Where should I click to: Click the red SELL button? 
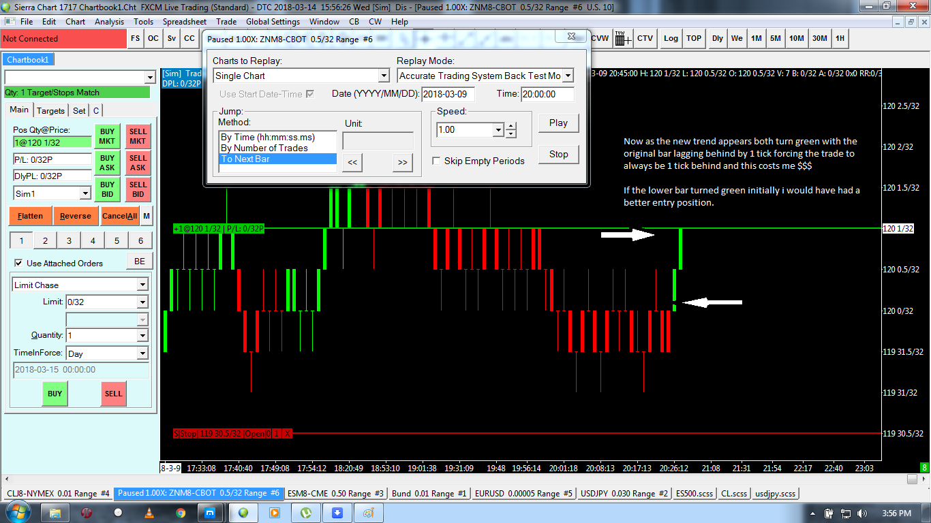point(114,394)
